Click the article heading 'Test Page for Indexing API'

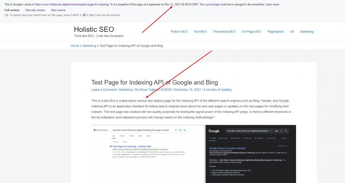[155, 83]
